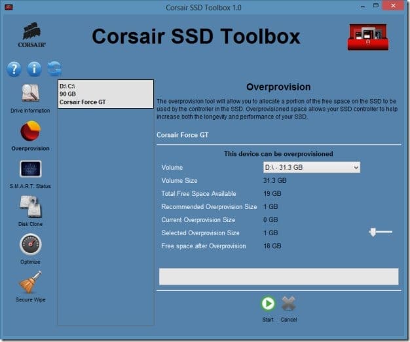The width and height of the screenshot is (410, 342).
Task: Open the Disk Clone icon
Action: coord(31,206)
